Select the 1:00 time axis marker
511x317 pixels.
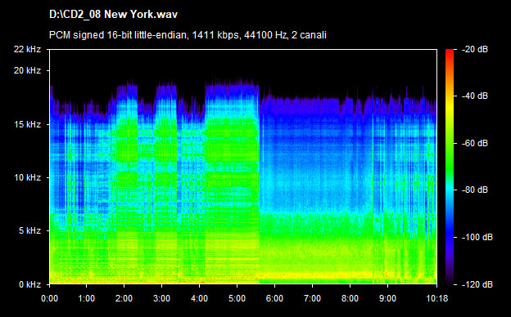(x=87, y=298)
